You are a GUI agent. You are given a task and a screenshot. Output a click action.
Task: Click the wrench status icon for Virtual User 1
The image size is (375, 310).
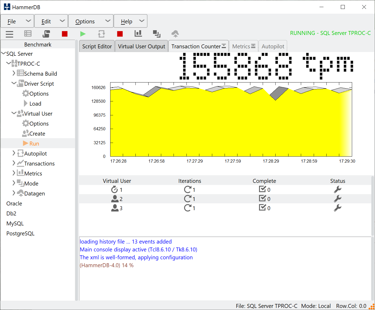[x=338, y=189]
